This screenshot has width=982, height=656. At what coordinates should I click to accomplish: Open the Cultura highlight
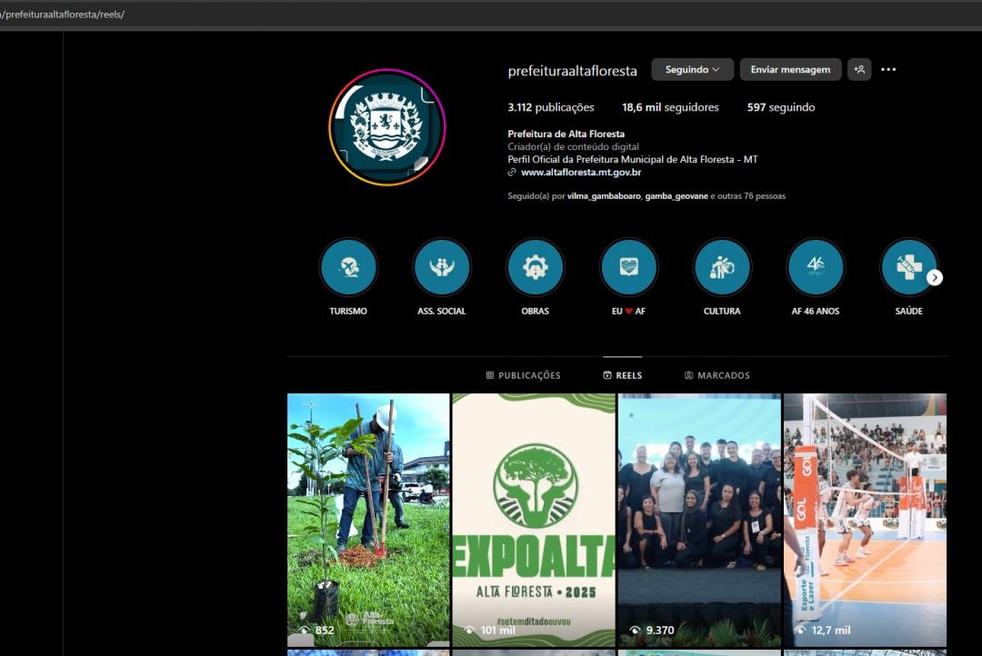pos(722,266)
